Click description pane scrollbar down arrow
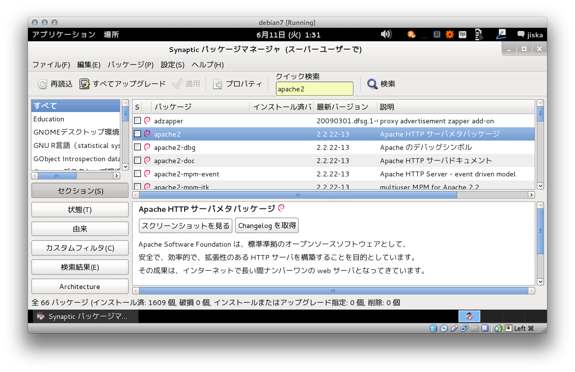 click(x=540, y=282)
